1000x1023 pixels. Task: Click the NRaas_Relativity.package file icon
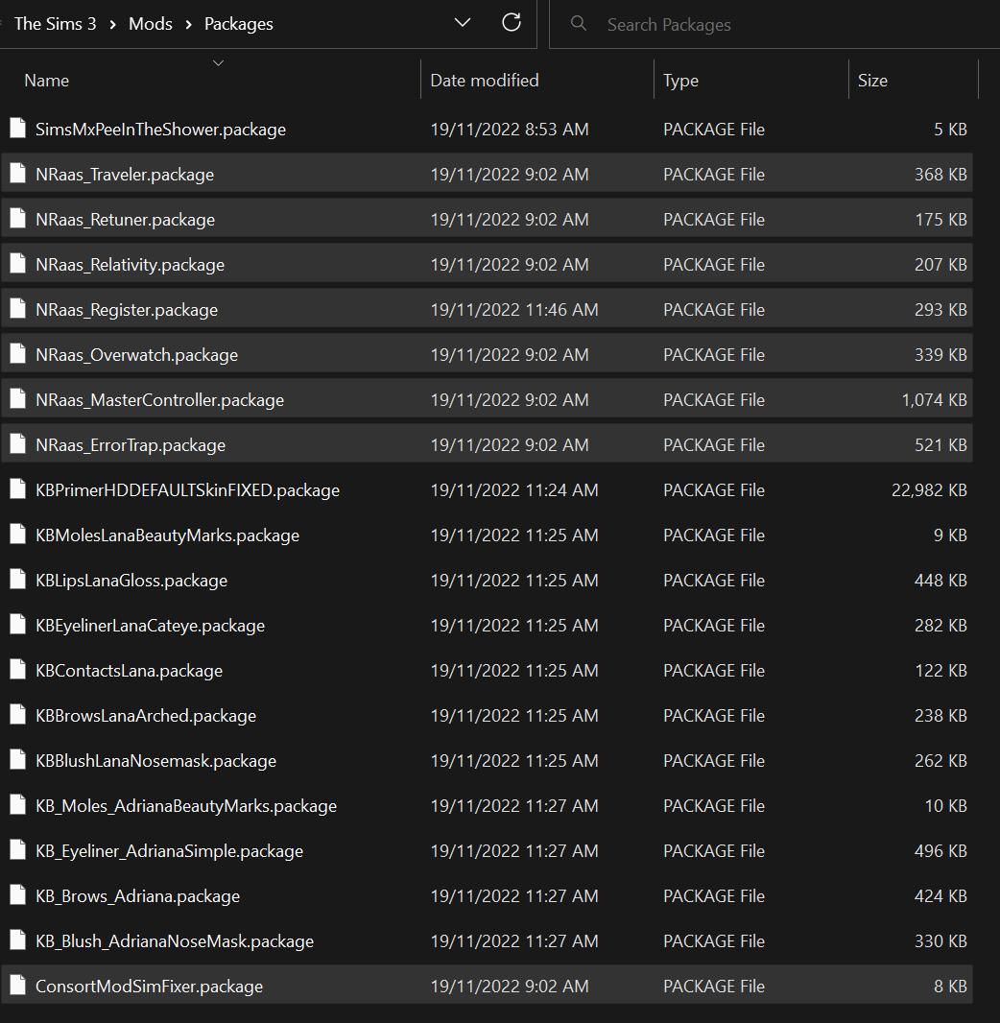tap(17, 264)
